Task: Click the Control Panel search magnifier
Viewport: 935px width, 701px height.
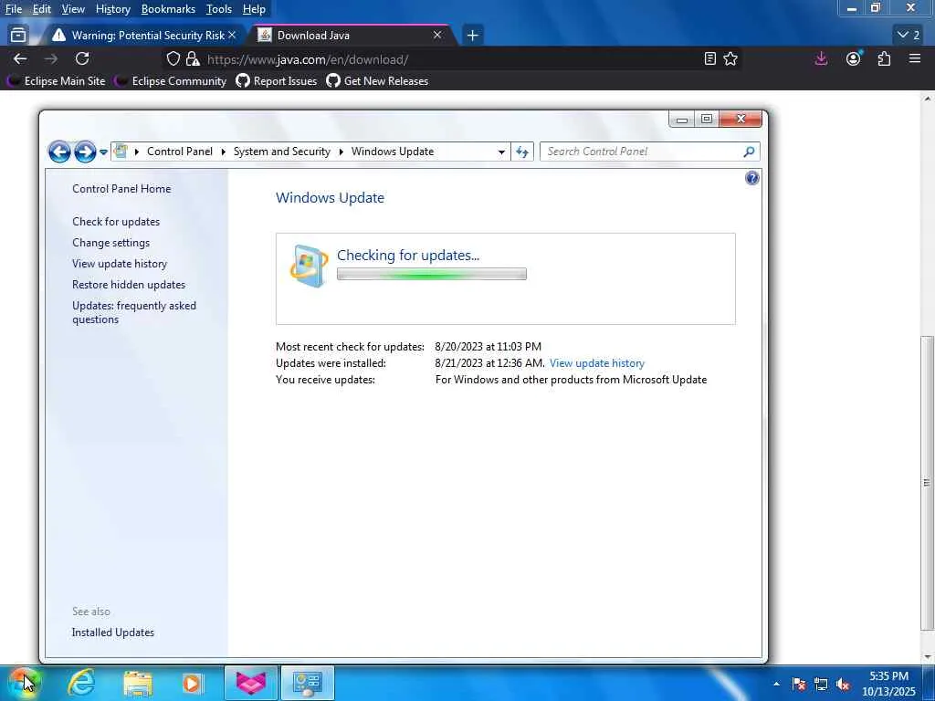Action: tap(749, 152)
